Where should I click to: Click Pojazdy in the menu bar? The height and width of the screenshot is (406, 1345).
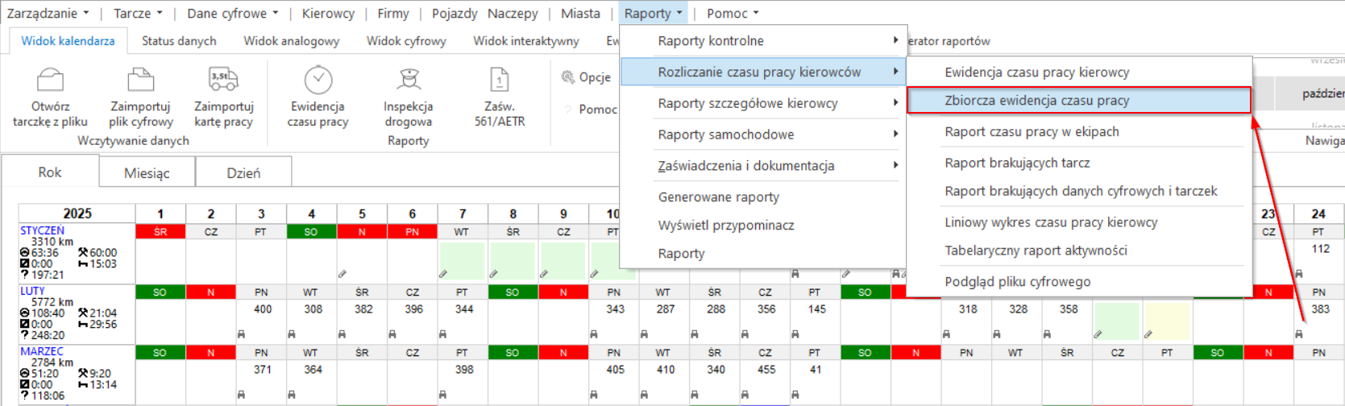pos(455,13)
